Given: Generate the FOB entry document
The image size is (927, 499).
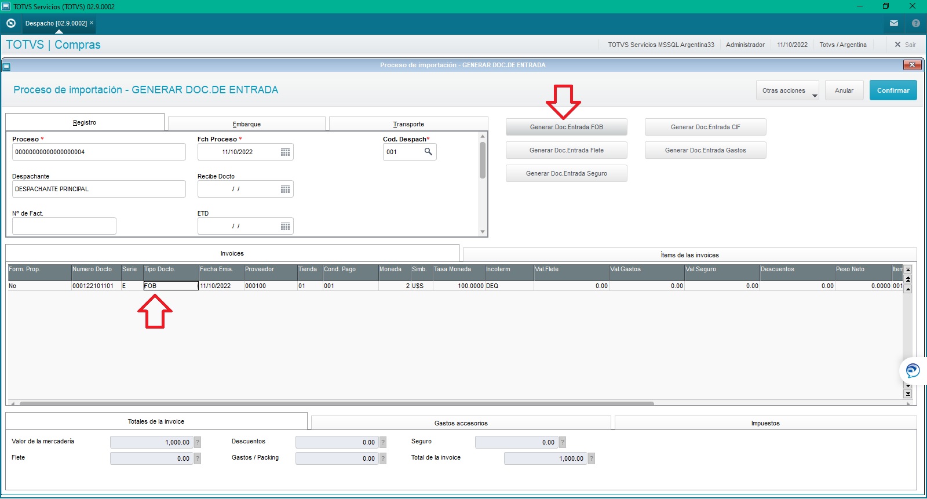Looking at the screenshot, I should click(x=566, y=127).
